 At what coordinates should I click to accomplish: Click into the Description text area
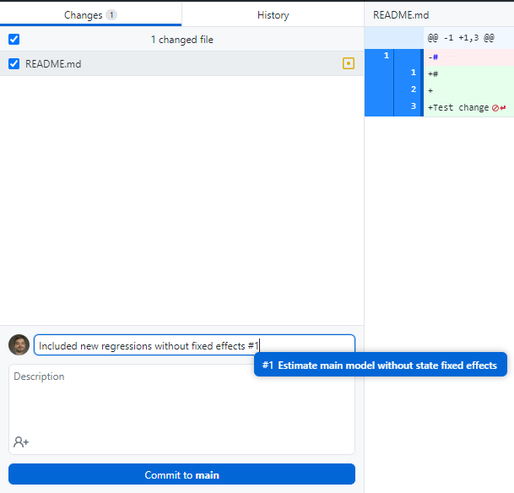click(181, 401)
